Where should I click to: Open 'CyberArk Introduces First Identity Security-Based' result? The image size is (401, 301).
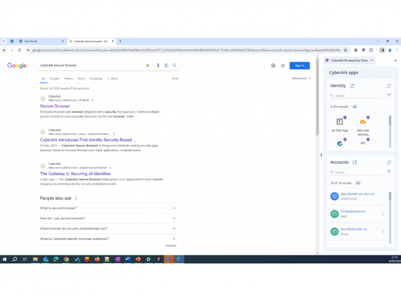(88, 140)
